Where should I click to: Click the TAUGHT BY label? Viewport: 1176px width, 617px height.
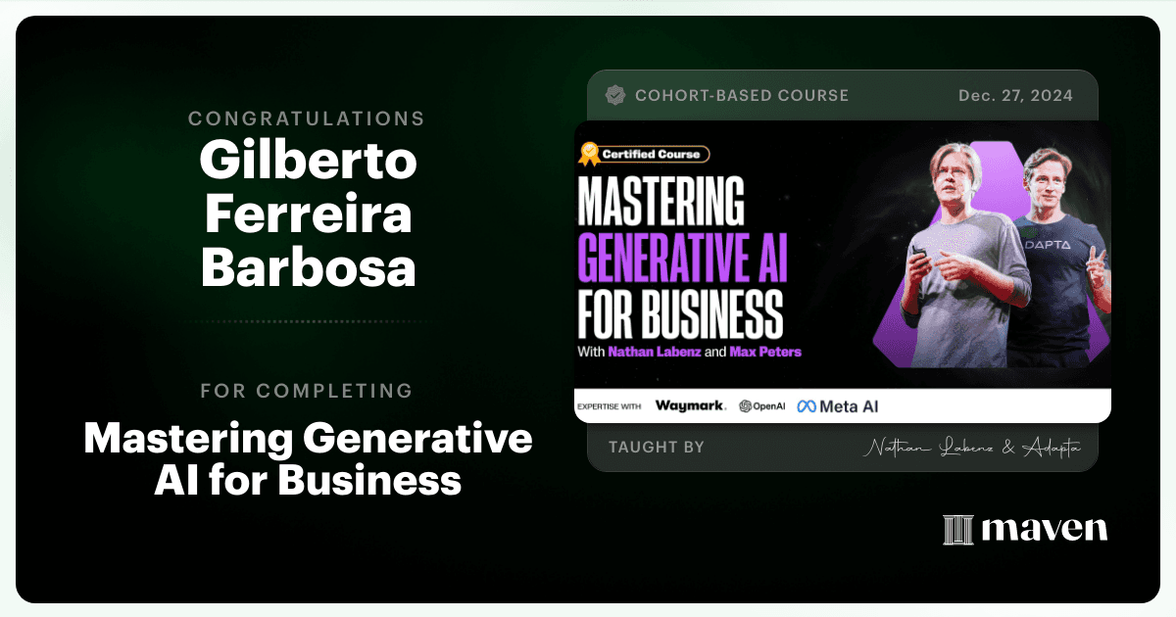pyautogui.click(x=657, y=447)
